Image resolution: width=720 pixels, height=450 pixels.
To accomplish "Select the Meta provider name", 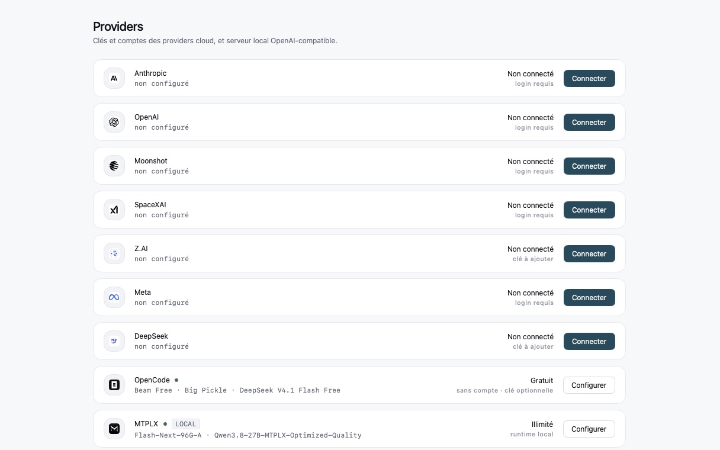I will [x=143, y=292].
